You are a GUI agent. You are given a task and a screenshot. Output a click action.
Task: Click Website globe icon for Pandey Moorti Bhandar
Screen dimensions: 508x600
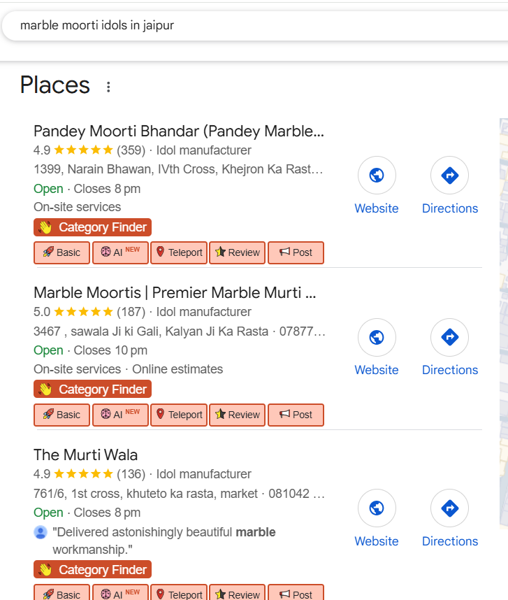click(377, 176)
